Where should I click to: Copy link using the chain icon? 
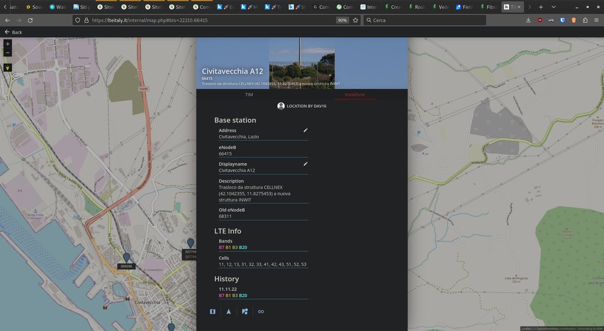coord(261,312)
